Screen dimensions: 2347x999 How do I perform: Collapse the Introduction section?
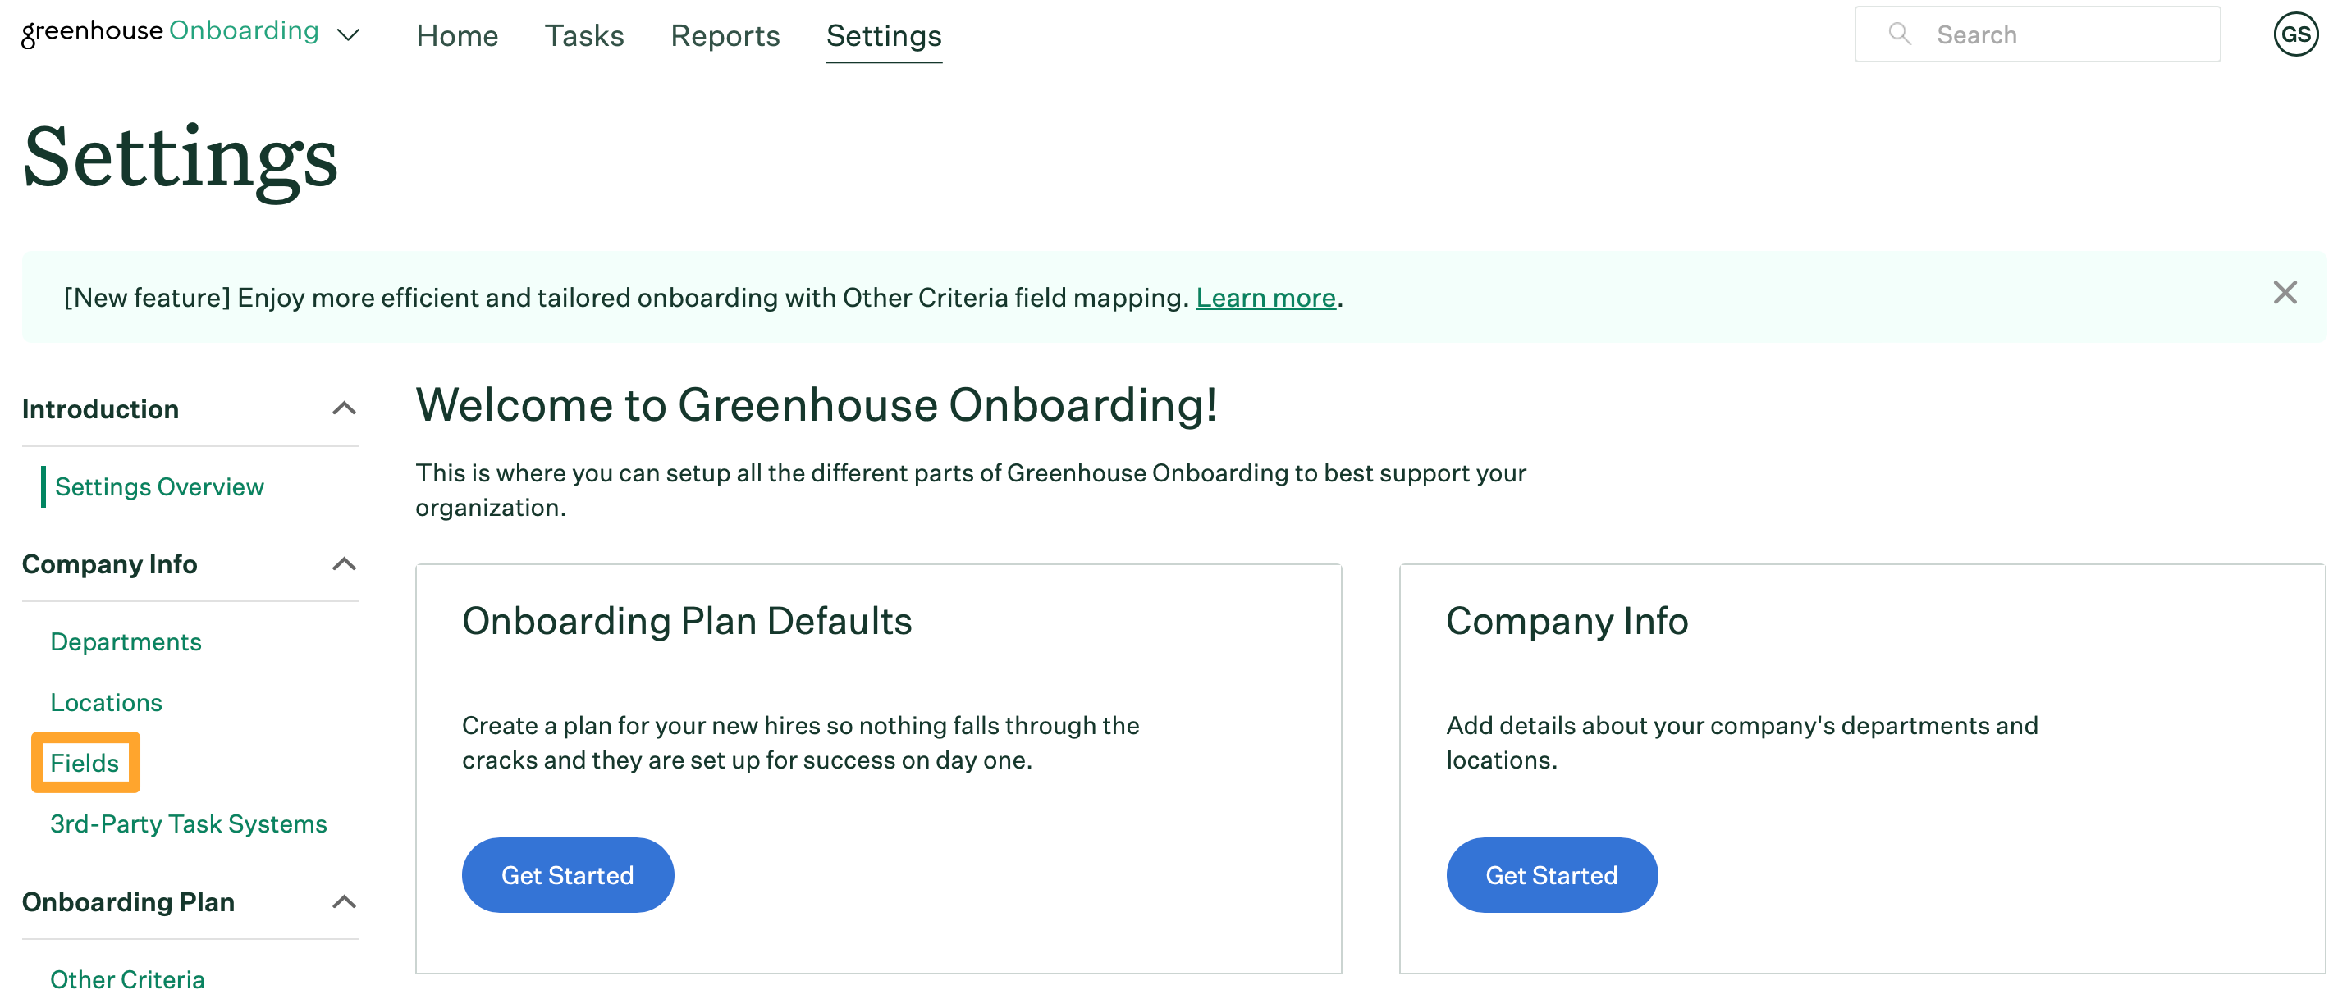[344, 409]
